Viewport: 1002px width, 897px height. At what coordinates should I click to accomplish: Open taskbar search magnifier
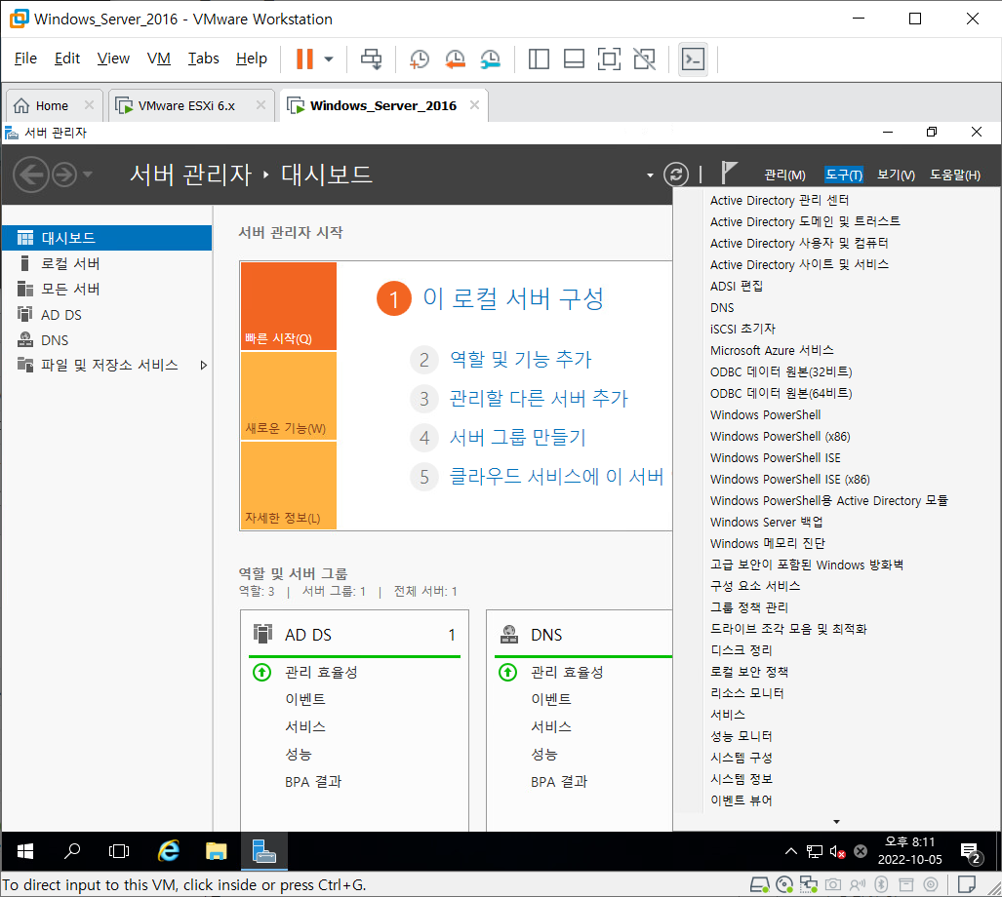72,851
